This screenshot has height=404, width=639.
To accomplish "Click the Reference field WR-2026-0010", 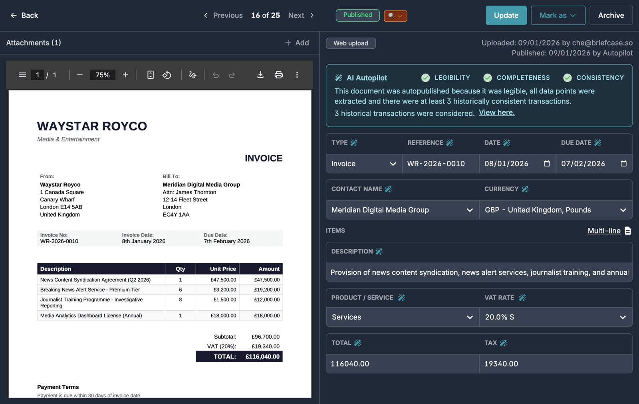I will (441, 164).
